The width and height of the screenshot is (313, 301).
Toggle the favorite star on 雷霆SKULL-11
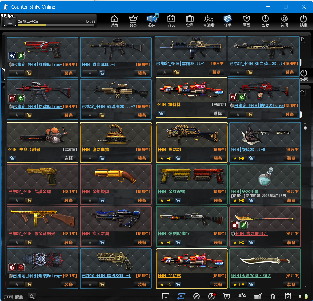[x=164, y=72]
